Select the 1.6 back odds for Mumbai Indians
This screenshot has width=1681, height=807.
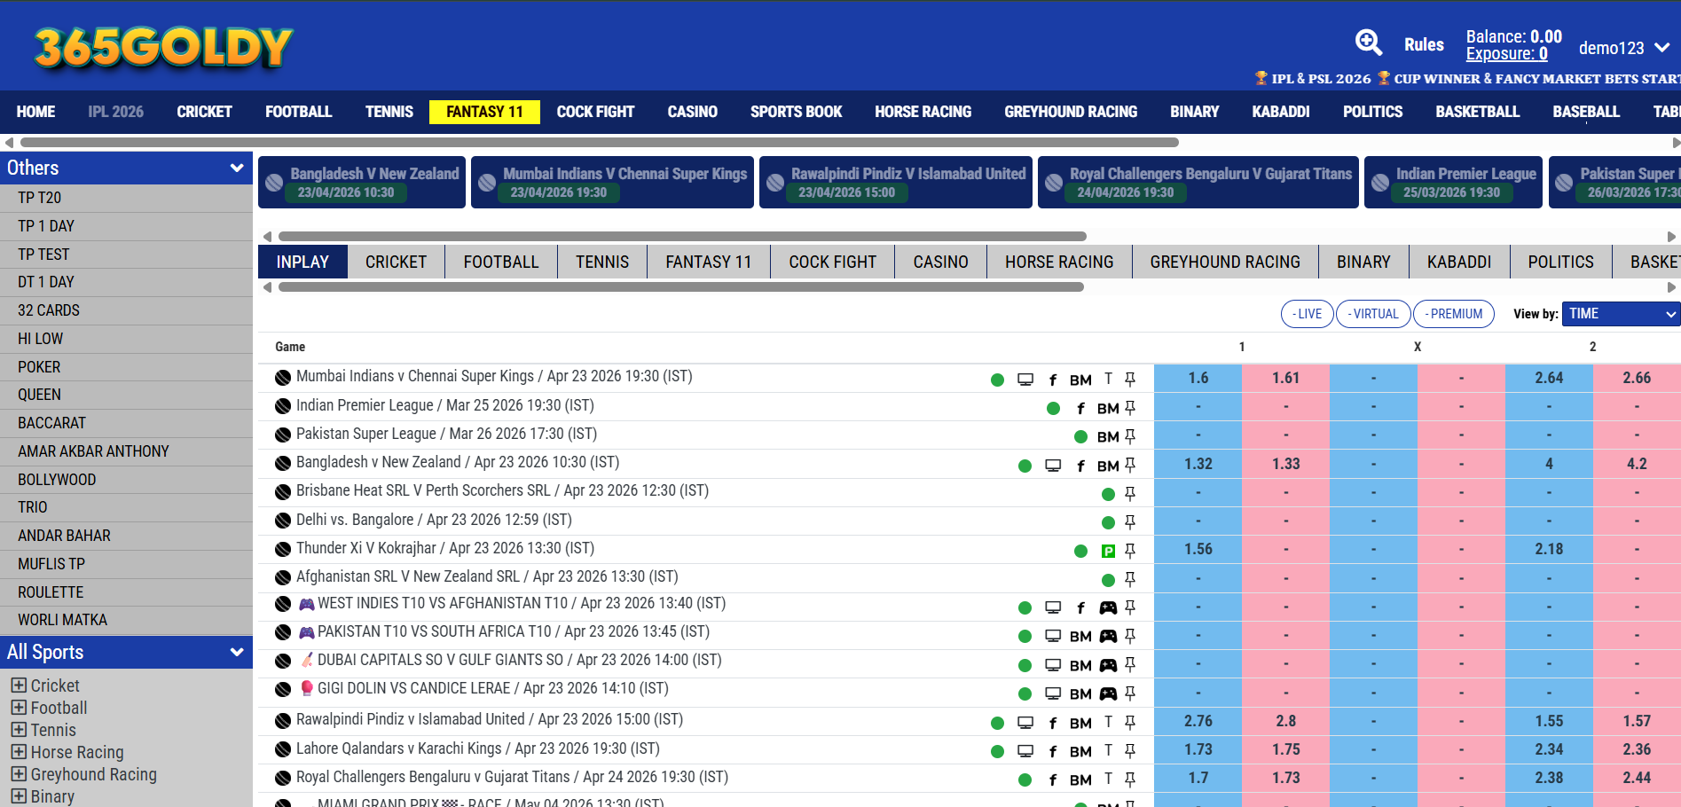coord(1198,378)
